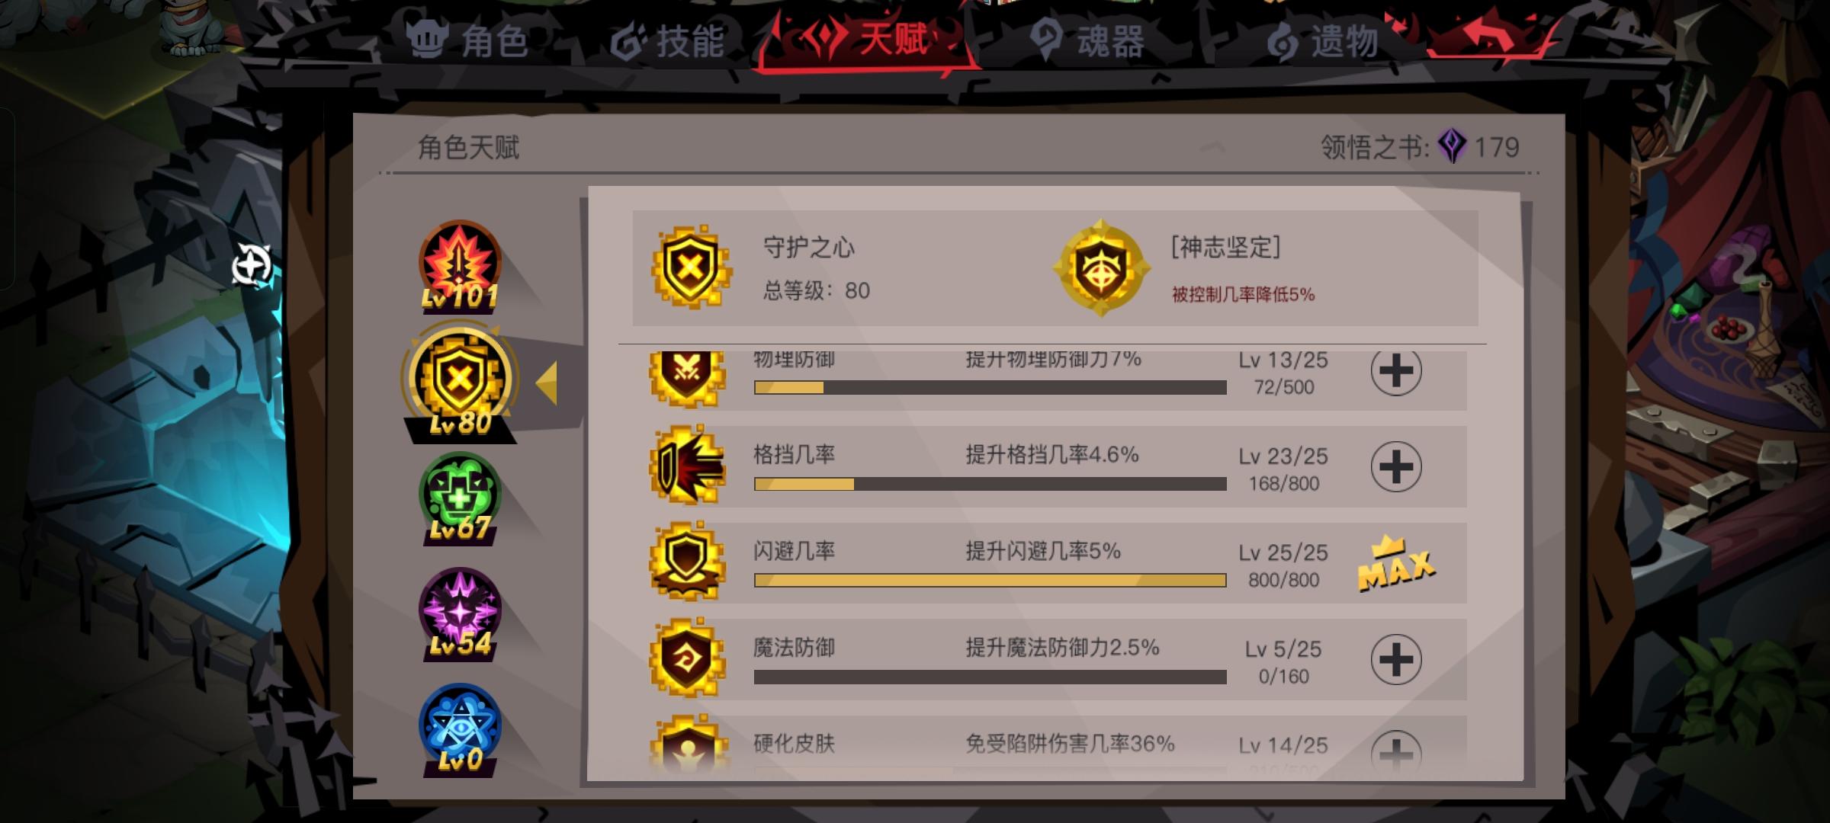Open the 魂器 tab
1830x823 pixels.
point(1087,40)
